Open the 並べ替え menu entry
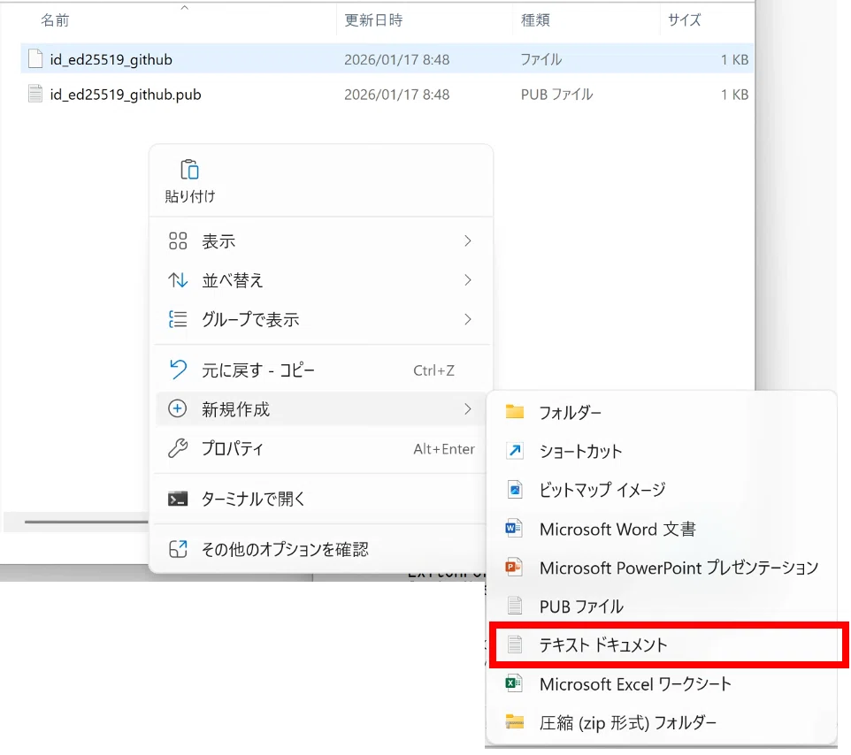851x755 pixels. [x=322, y=280]
